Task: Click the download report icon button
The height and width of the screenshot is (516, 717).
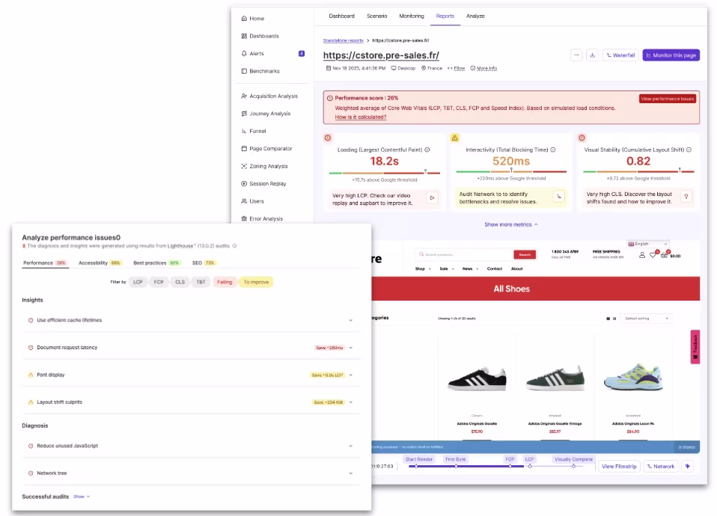Action: point(593,55)
